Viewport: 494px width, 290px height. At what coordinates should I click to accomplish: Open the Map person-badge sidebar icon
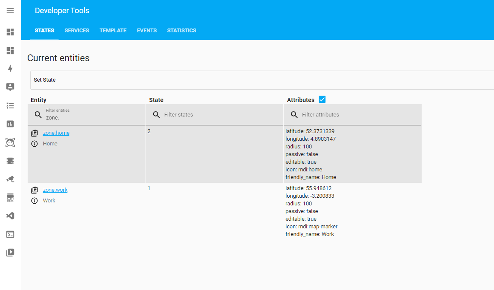coord(10,87)
